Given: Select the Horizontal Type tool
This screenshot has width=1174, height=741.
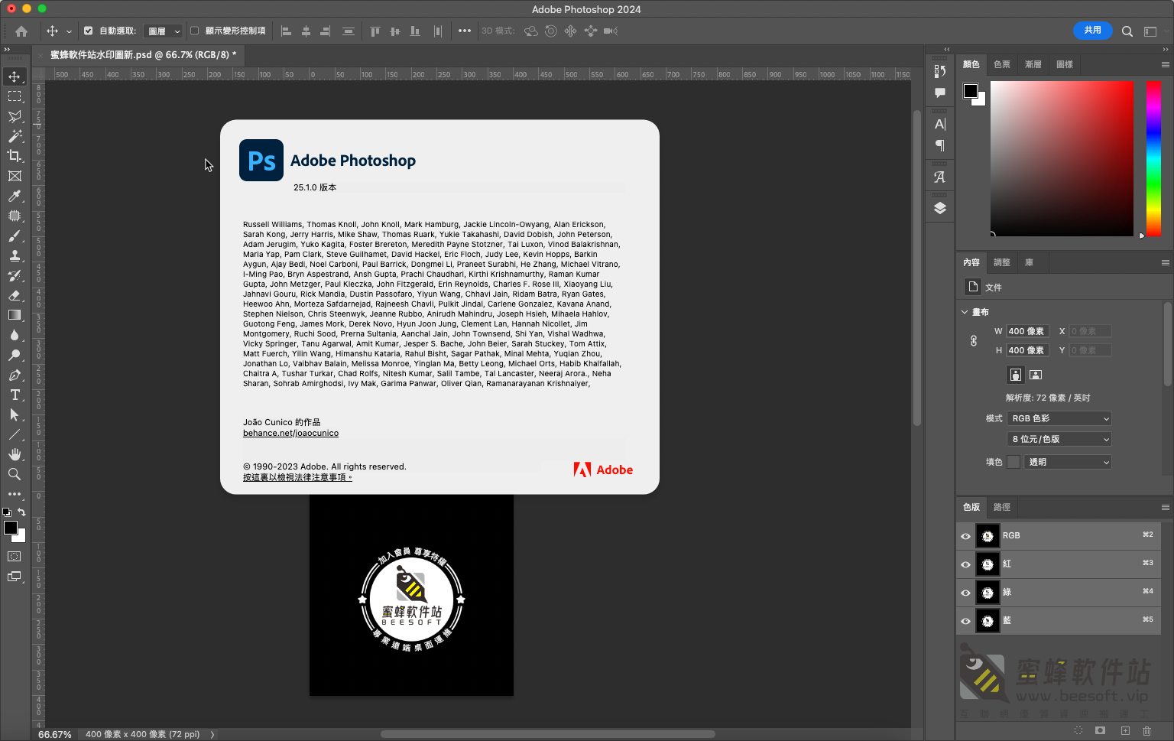Looking at the screenshot, I should tap(15, 395).
